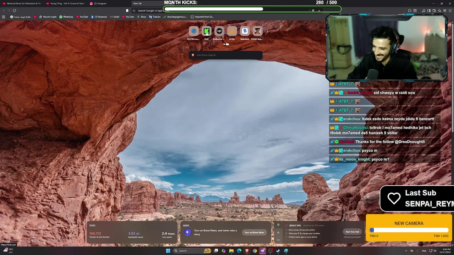Click Start free trial VPN button
454x255 pixels.
point(352,232)
